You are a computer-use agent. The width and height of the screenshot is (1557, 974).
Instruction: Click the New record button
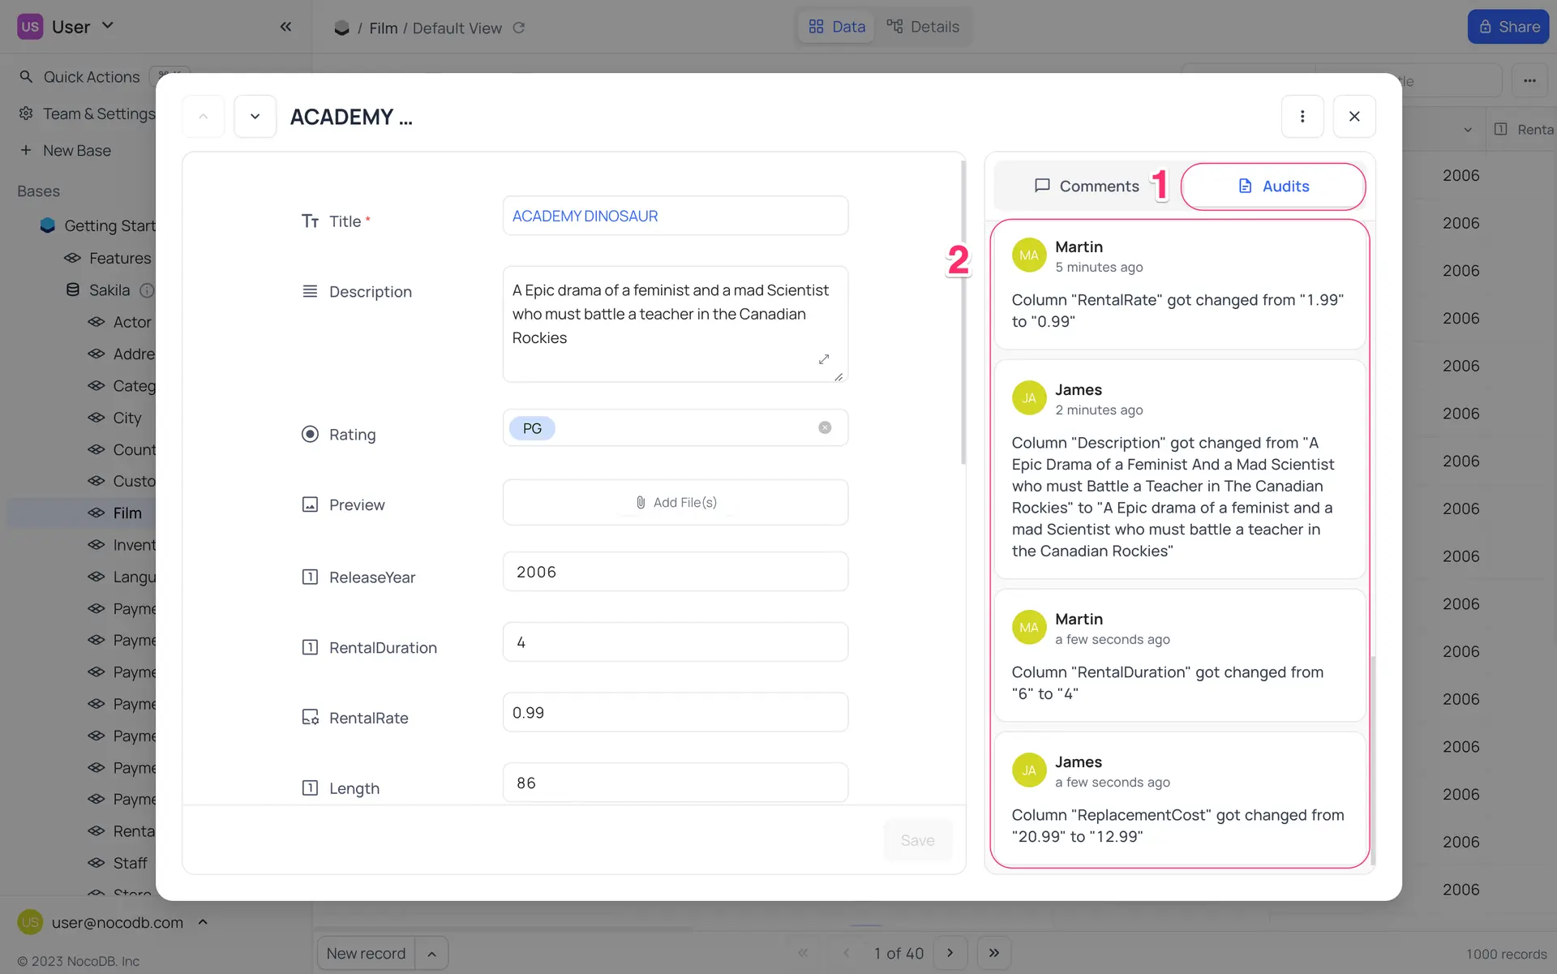pos(366,954)
